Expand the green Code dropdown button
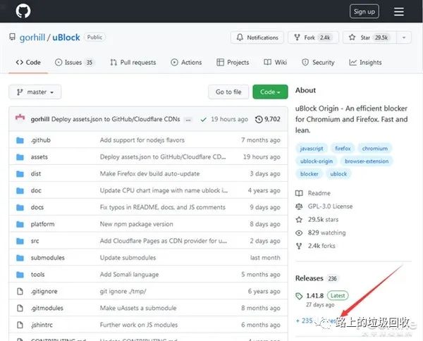423x341 pixels. tap(270, 92)
